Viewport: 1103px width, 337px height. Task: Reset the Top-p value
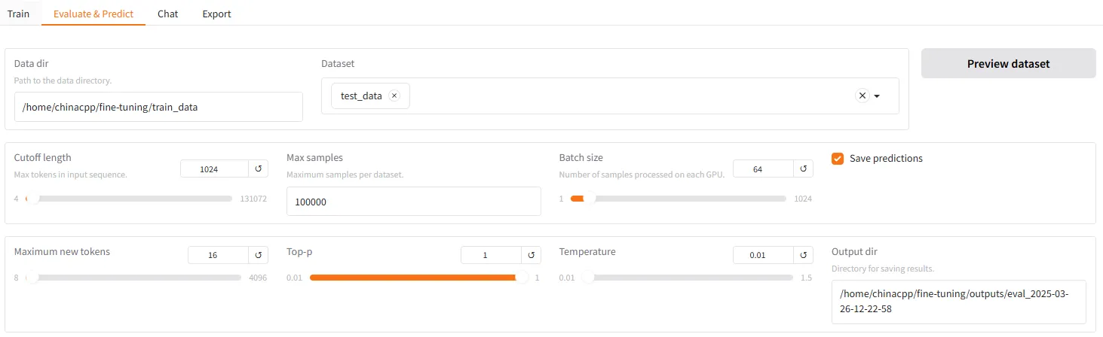click(531, 255)
